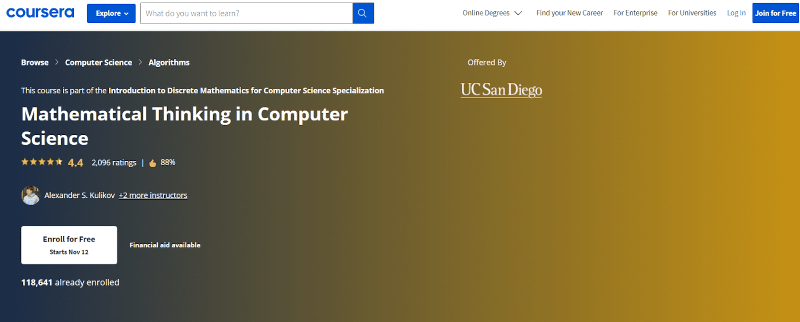Screen dimensions: 800x322
Task: Click the blue search magnifier icon
Action: pos(362,13)
